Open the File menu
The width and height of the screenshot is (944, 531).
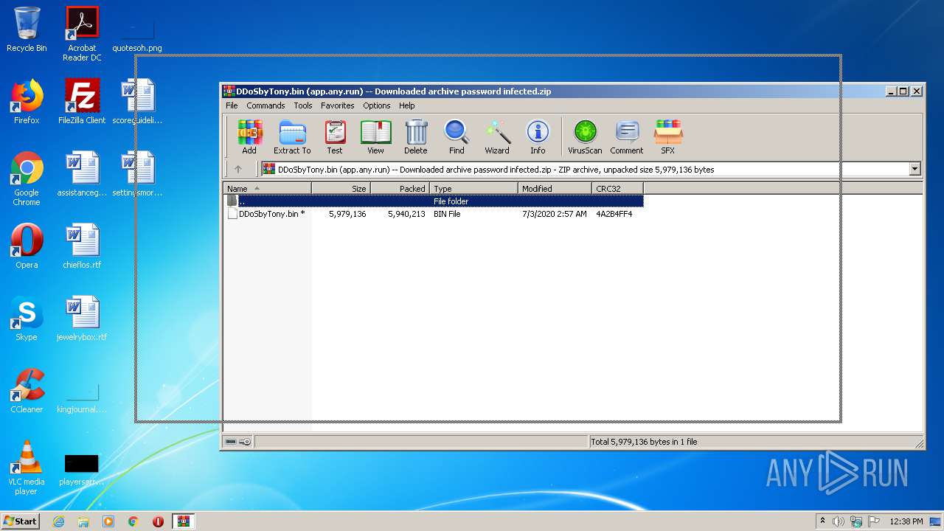[232, 105]
